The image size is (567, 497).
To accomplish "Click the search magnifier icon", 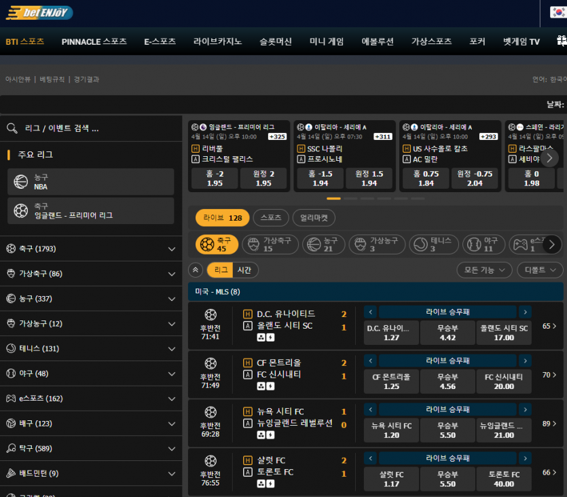I will click(x=12, y=128).
